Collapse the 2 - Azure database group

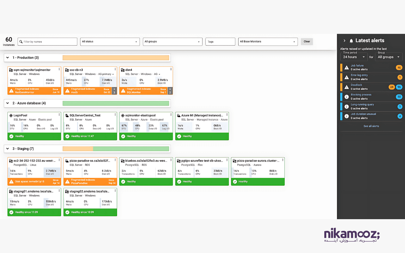[x=7, y=103]
